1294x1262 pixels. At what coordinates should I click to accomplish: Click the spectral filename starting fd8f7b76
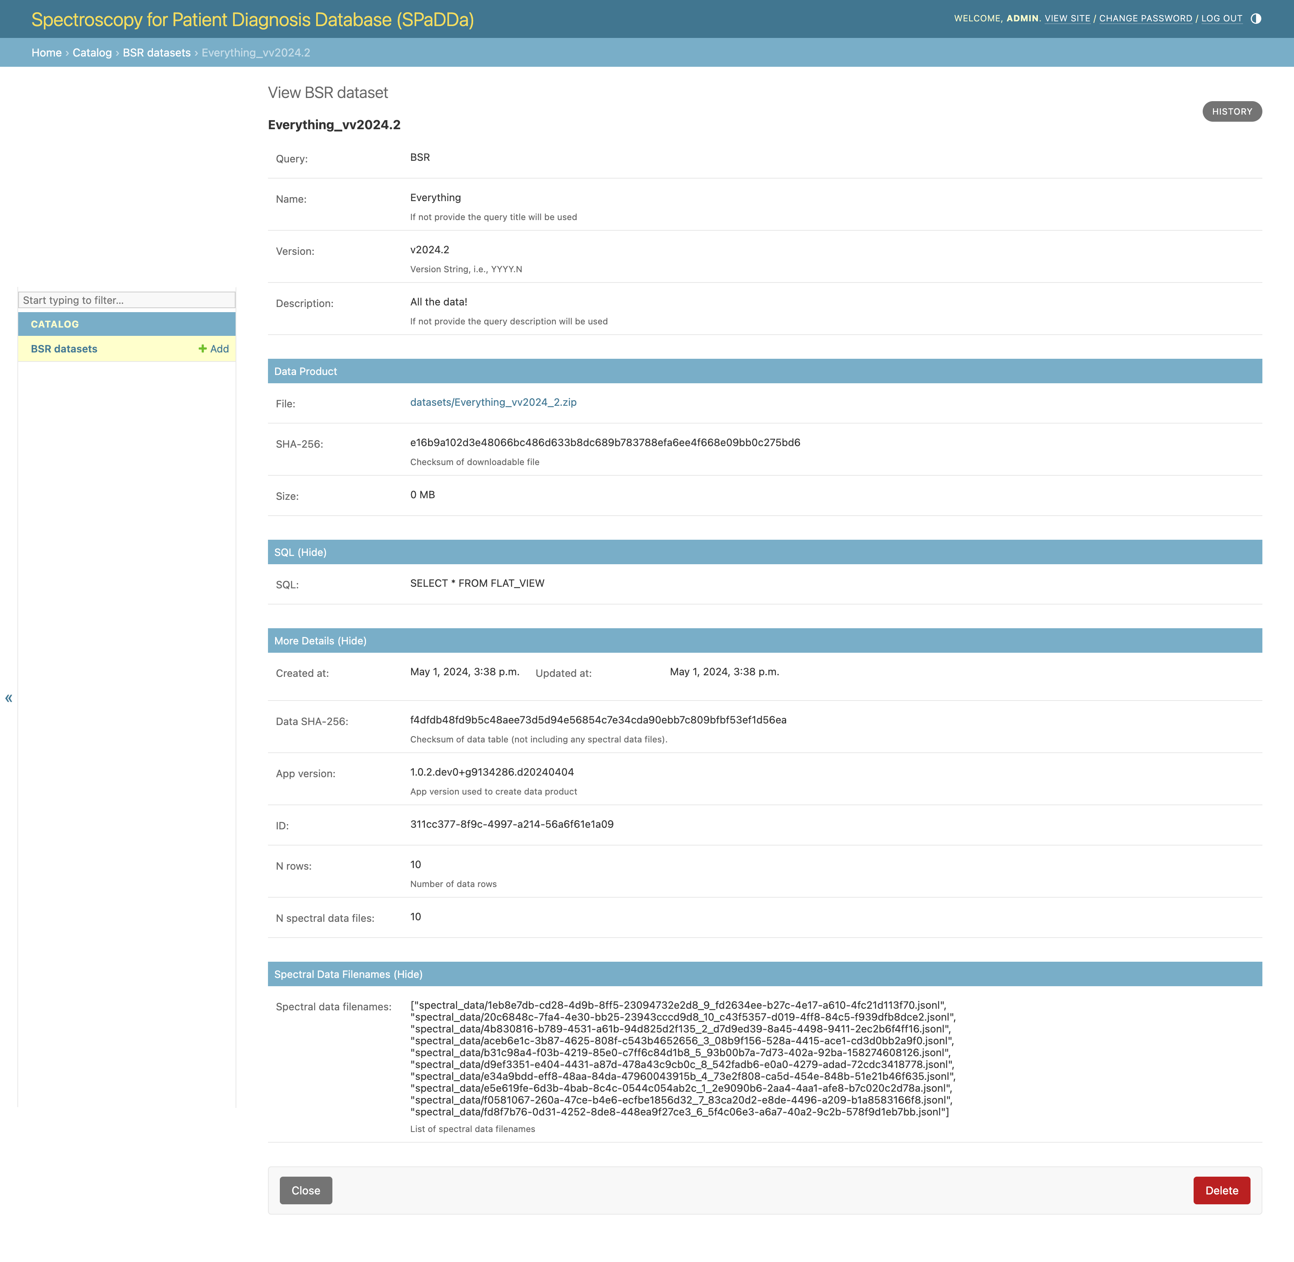[679, 1112]
